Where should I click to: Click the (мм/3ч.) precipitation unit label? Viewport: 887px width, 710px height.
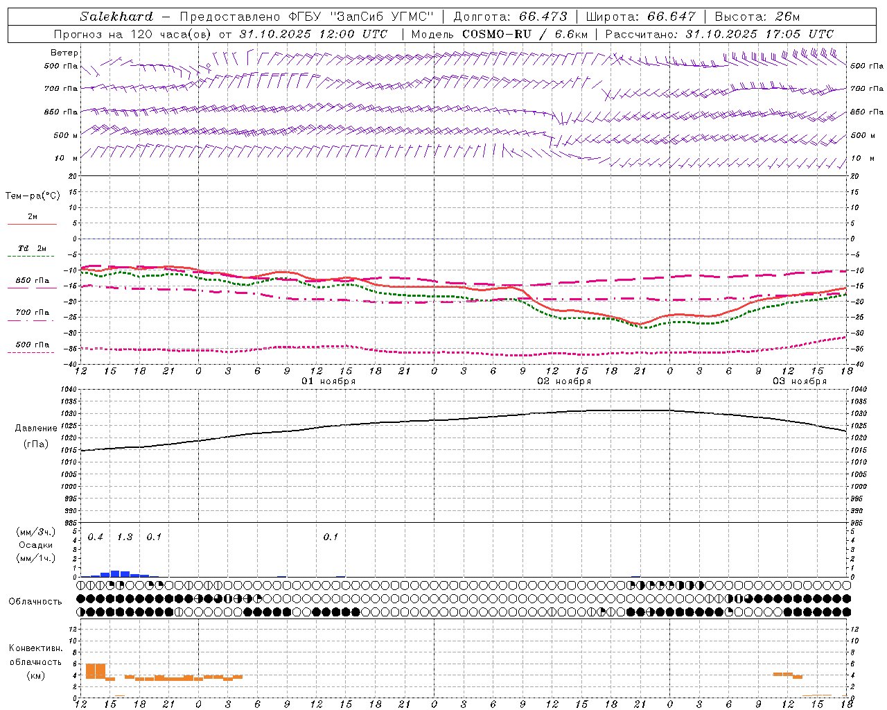[x=35, y=532]
